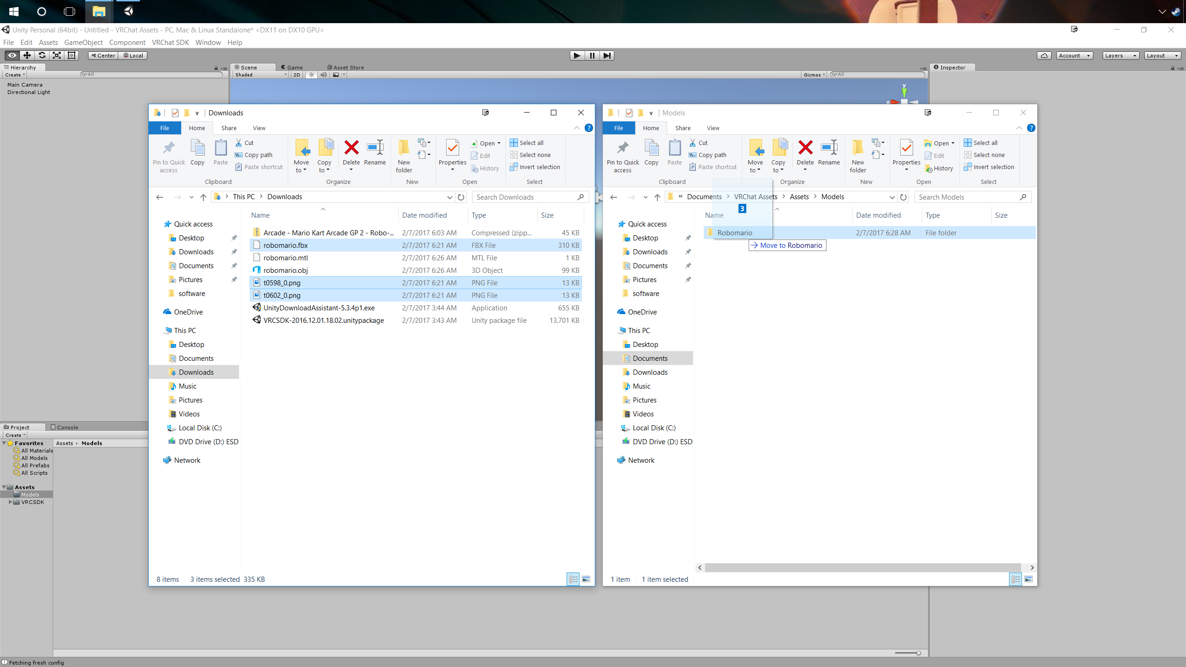Image resolution: width=1186 pixels, height=667 pixels.
Task: Open the Shaded draw mode dropdown
Action: 260,75
